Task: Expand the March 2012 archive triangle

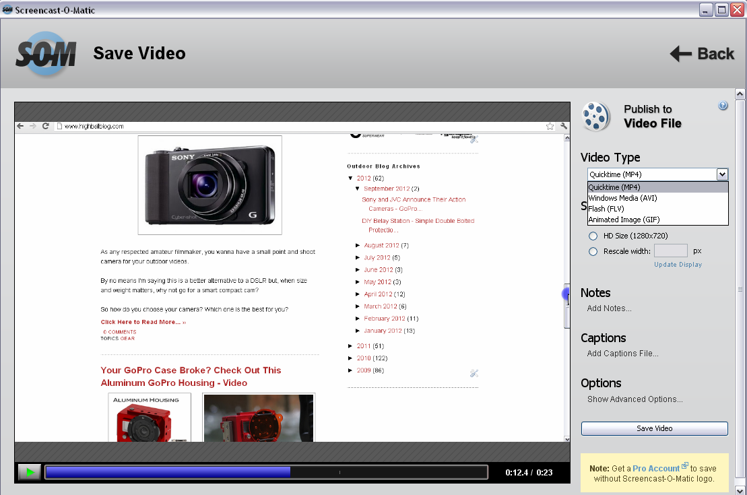Action: pyautogui.click(x=358, y=306)
